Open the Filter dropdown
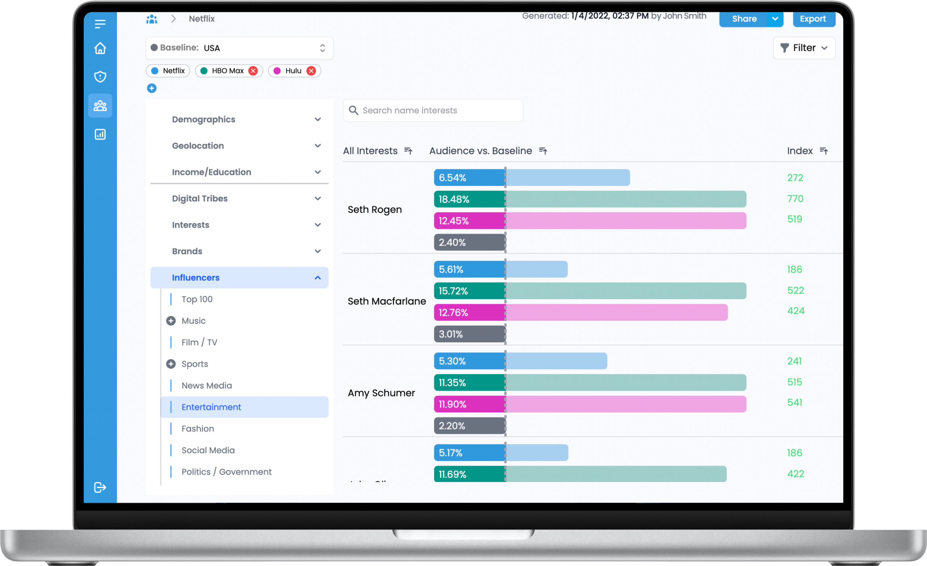The image size is (927, 566). [x=804, y=48]
